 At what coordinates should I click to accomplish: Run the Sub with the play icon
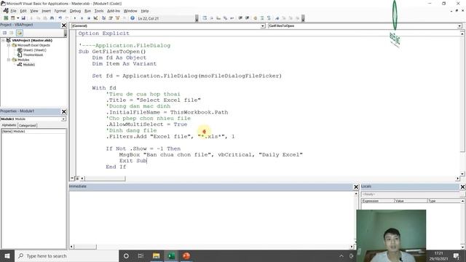75,18
